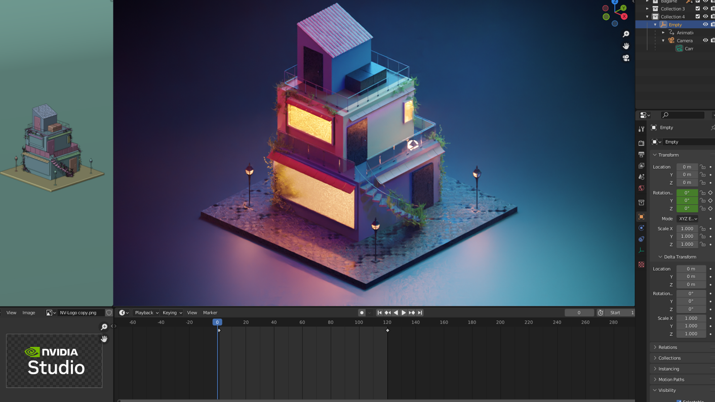Open the View Layer properties tab icon
Viewport: 715px width, 402px height.
(642, 165)
